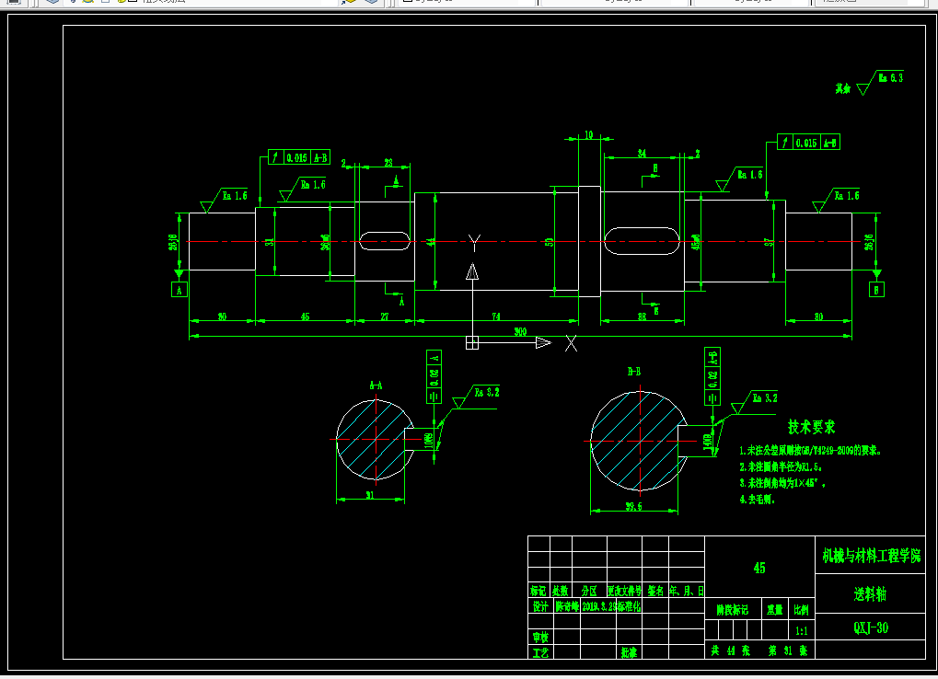Select technical note 1 about GB/T tolerances

(x=811, y=450)
